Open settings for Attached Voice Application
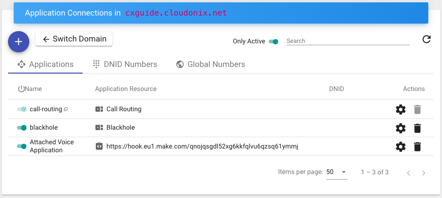This screenshot has width=442, height=198. click(400, 147)
